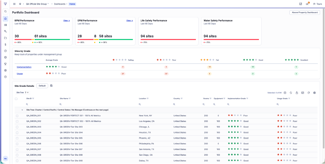Toggle the select-all header checkbox
The image size is (325, 164).
pos(16,99)
